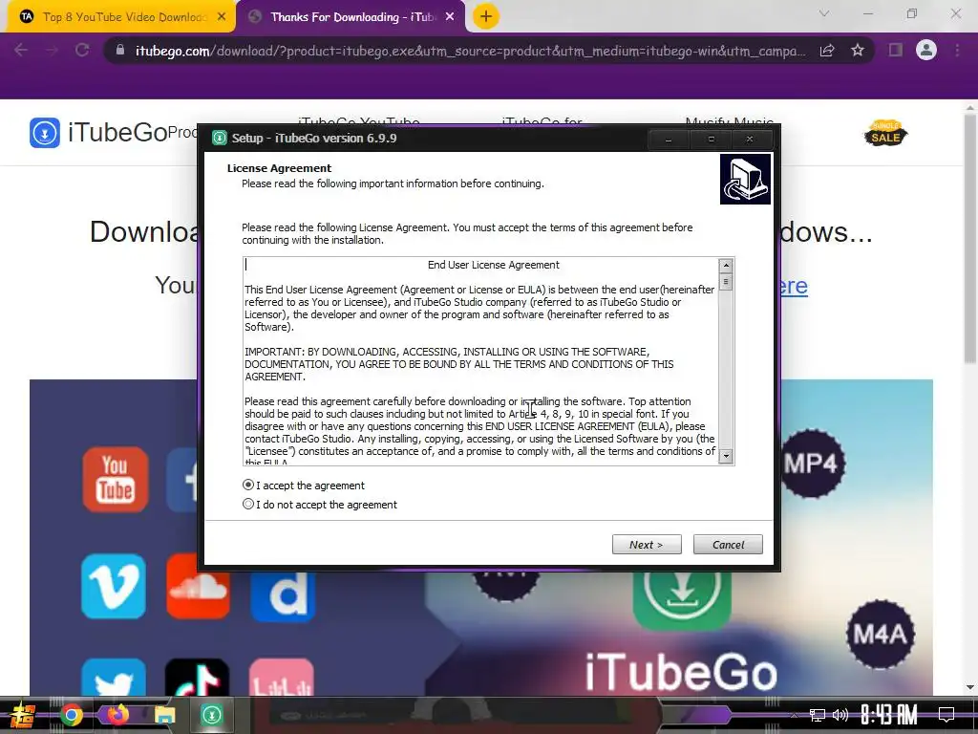Go back in browser history

click(x=21, y=50)
